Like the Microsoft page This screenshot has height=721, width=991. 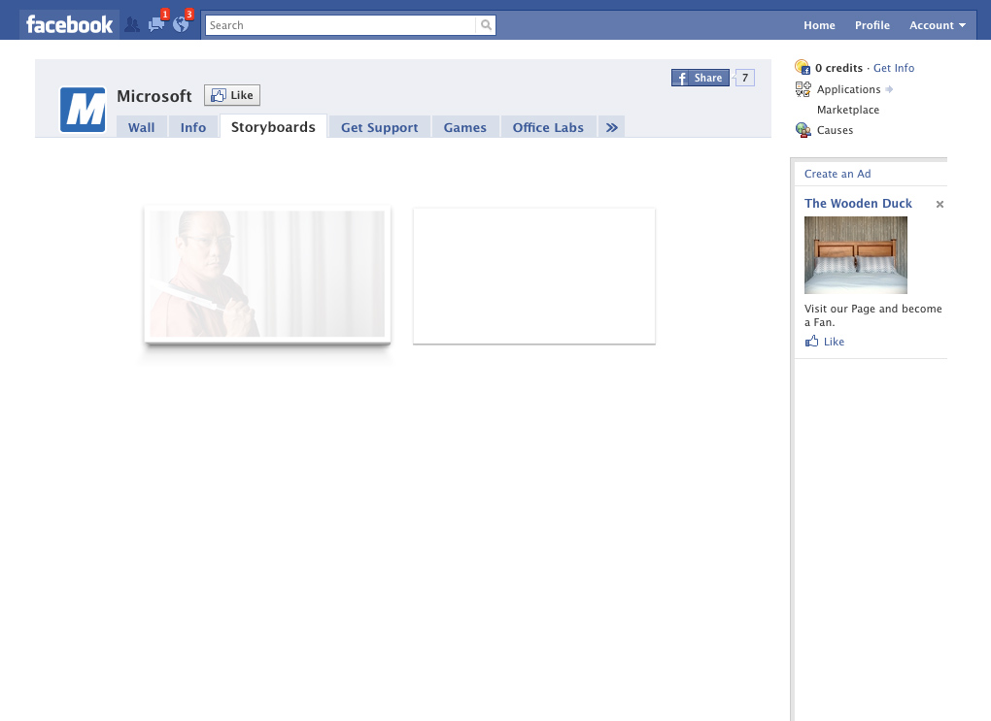click(232, 95)
